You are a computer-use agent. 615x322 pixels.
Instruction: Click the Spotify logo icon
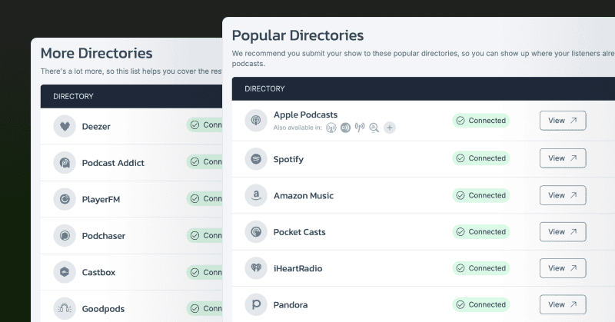coord(256,159)
